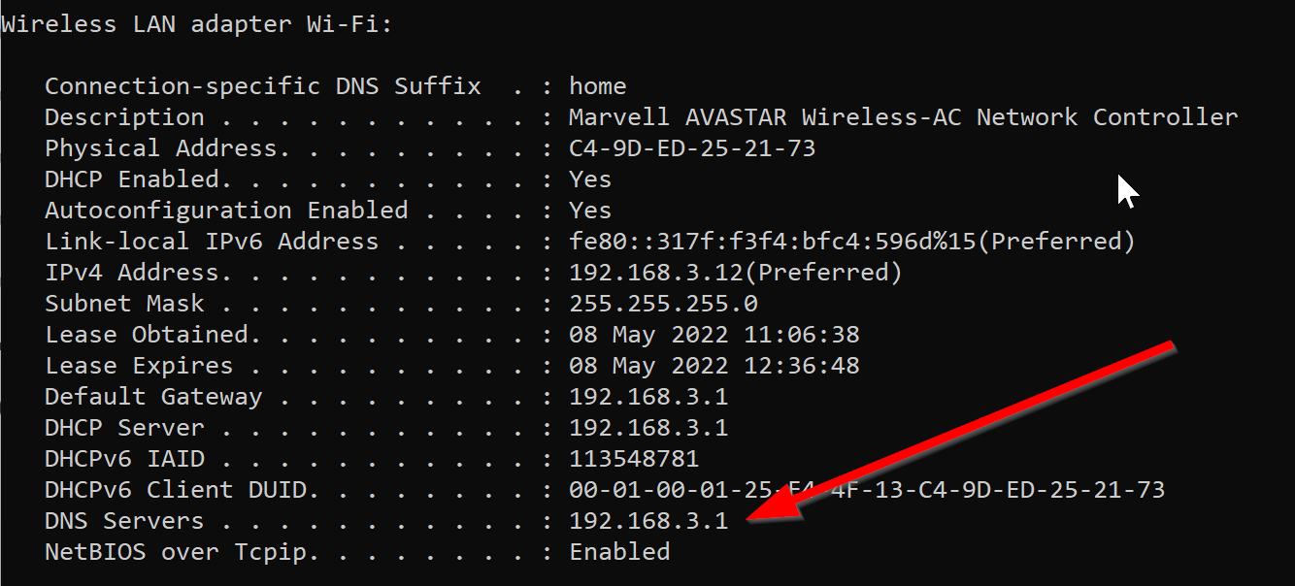Click the Lease Expires date and time
1295x586 pixels.
pos(714,366)
